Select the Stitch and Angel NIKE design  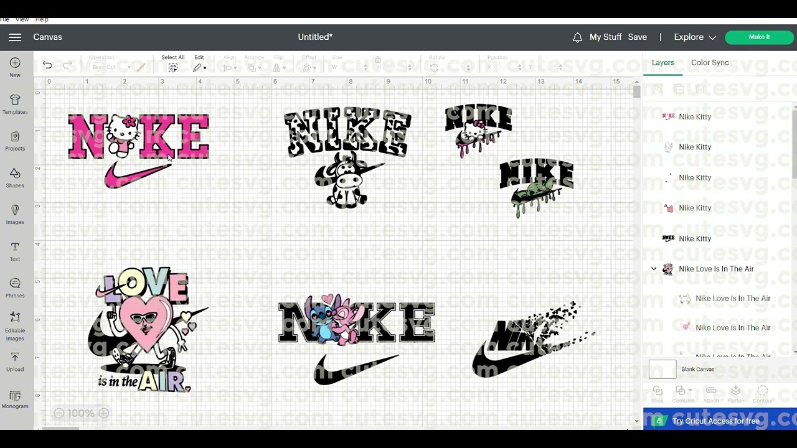pyautogui.click(x=356, y=339)
